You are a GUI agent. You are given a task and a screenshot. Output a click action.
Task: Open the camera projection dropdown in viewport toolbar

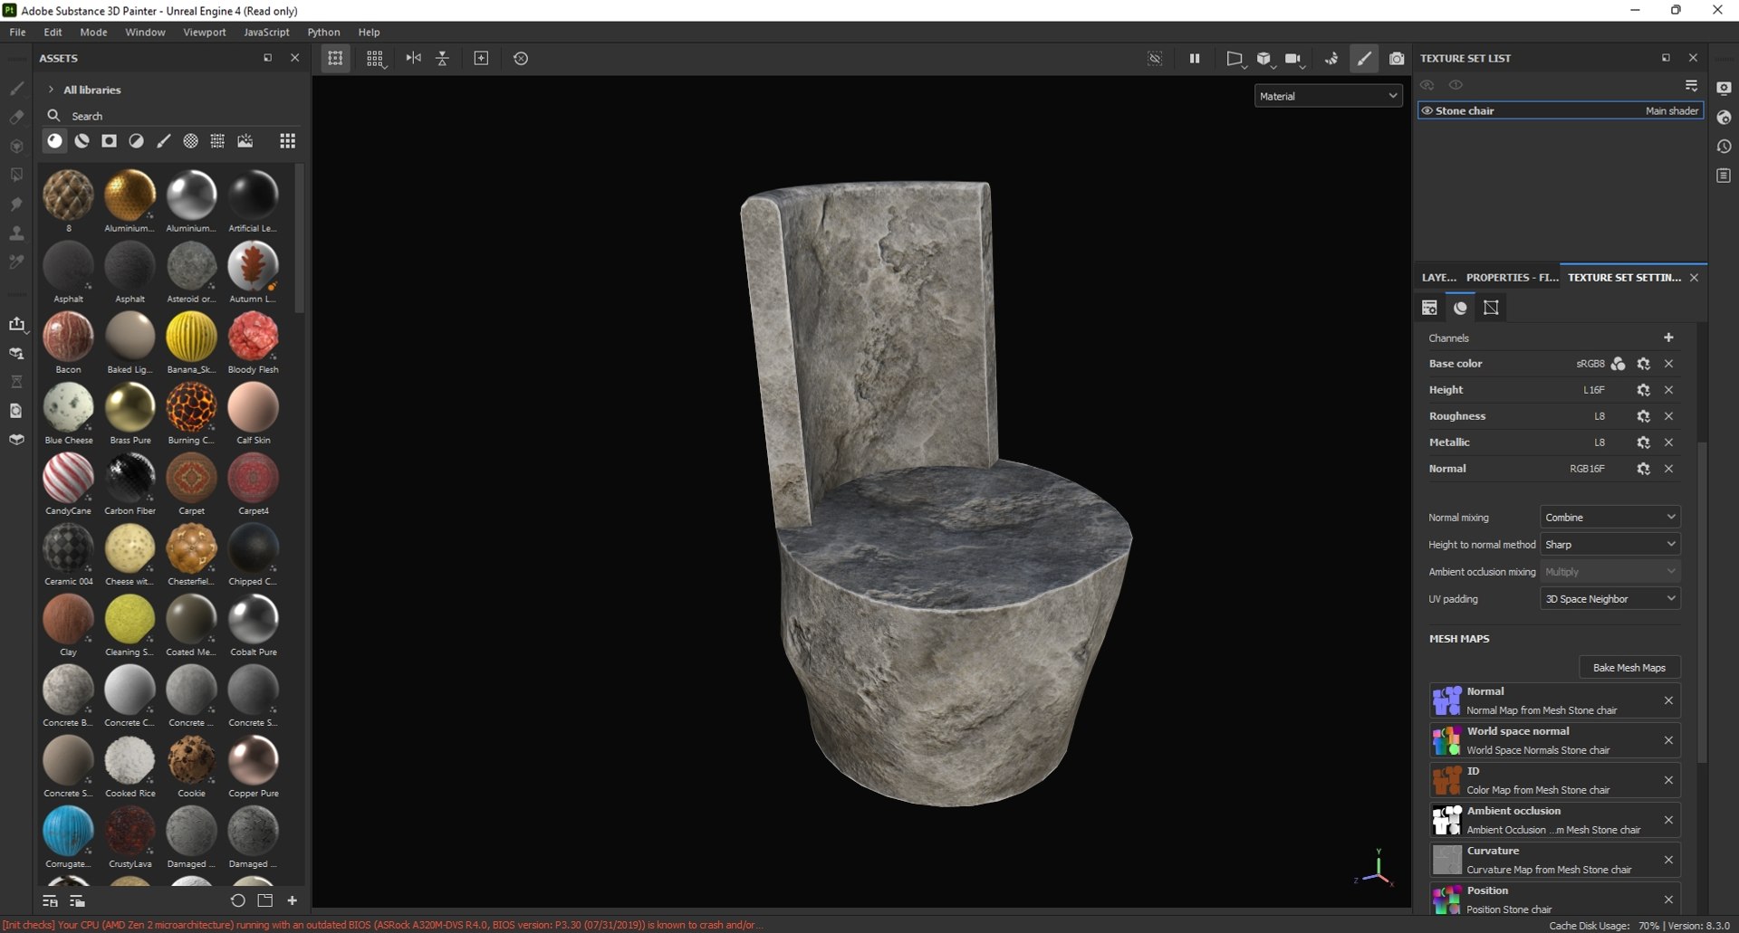click(1235, 59)
